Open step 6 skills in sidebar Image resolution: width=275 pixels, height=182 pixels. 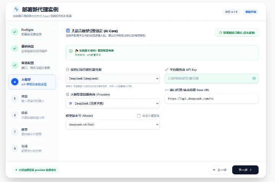32,115
